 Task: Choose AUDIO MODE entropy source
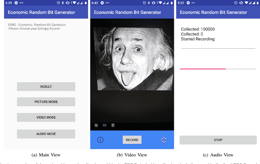coord(46,134)
